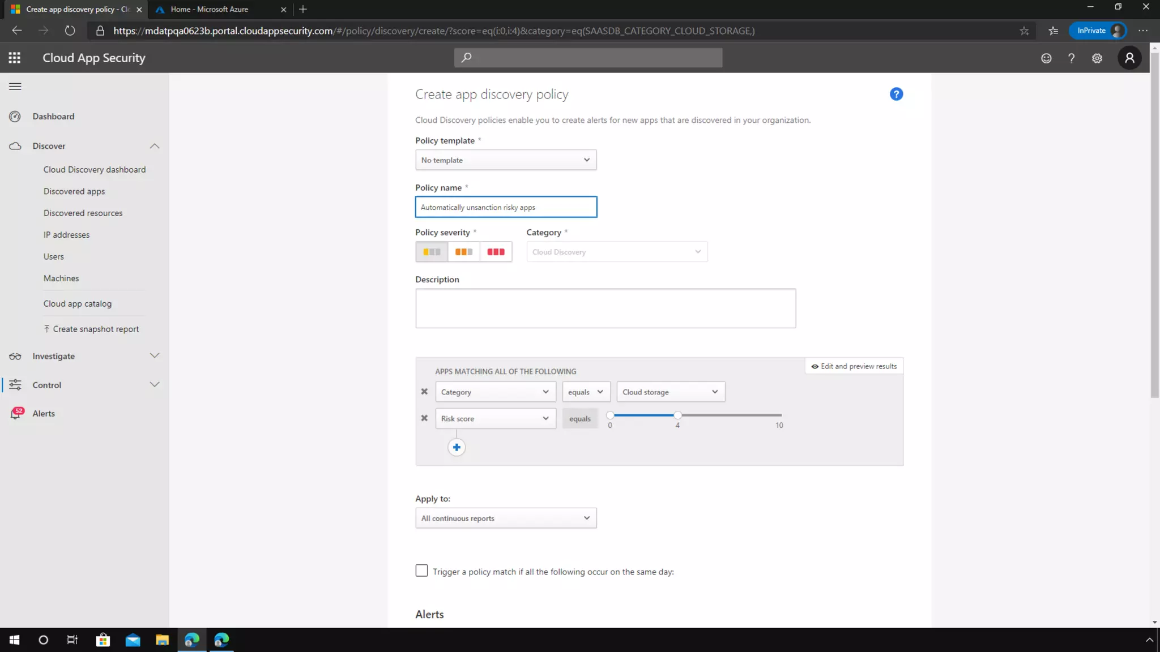Viewport: 1160px width, 652px height.
Task: Open Discovered apps in the sidebar
Action: pyautogui.click(x=74, y=191)
